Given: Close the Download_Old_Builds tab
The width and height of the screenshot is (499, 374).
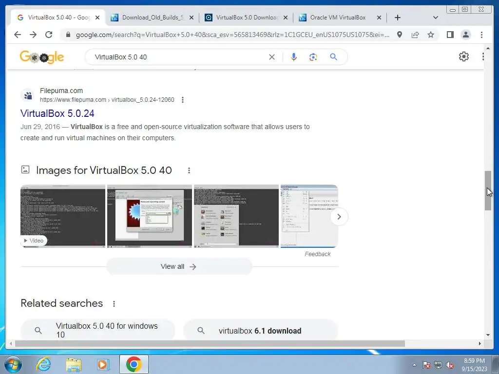Looking at the screenshot, I should point(191,18).
